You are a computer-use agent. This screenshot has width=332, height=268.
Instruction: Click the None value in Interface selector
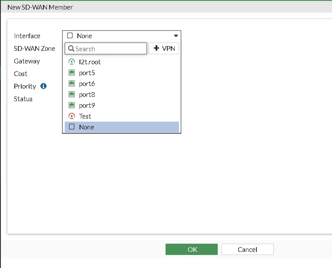point(84,36)
